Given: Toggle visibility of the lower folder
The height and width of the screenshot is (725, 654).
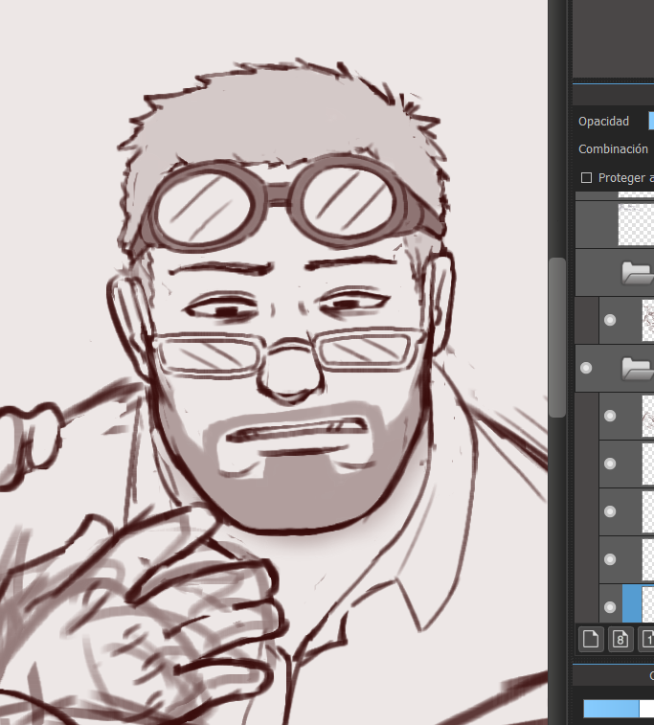Looking at the screenshot, I should tap(586, 368).
